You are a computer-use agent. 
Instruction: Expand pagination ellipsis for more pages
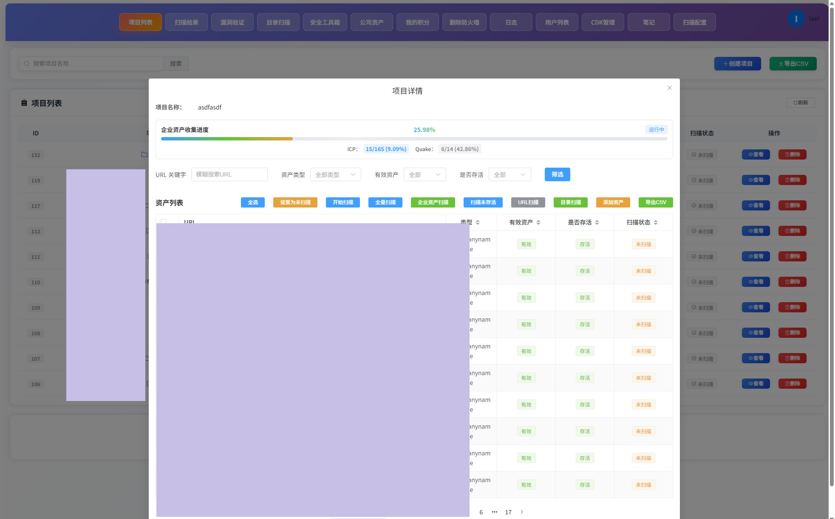click(495, 512)
